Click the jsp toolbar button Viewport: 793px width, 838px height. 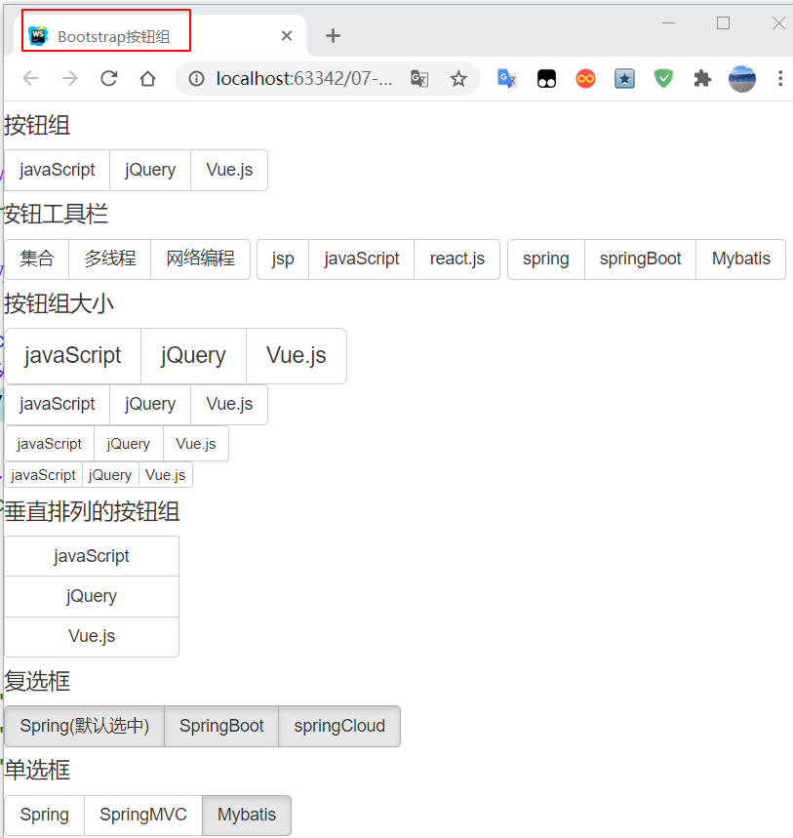pyautogui.click(x=283, y=259)
